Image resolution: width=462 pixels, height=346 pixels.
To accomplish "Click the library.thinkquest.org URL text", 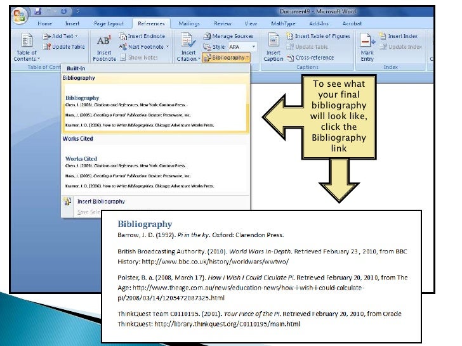I will pos(227,324).
